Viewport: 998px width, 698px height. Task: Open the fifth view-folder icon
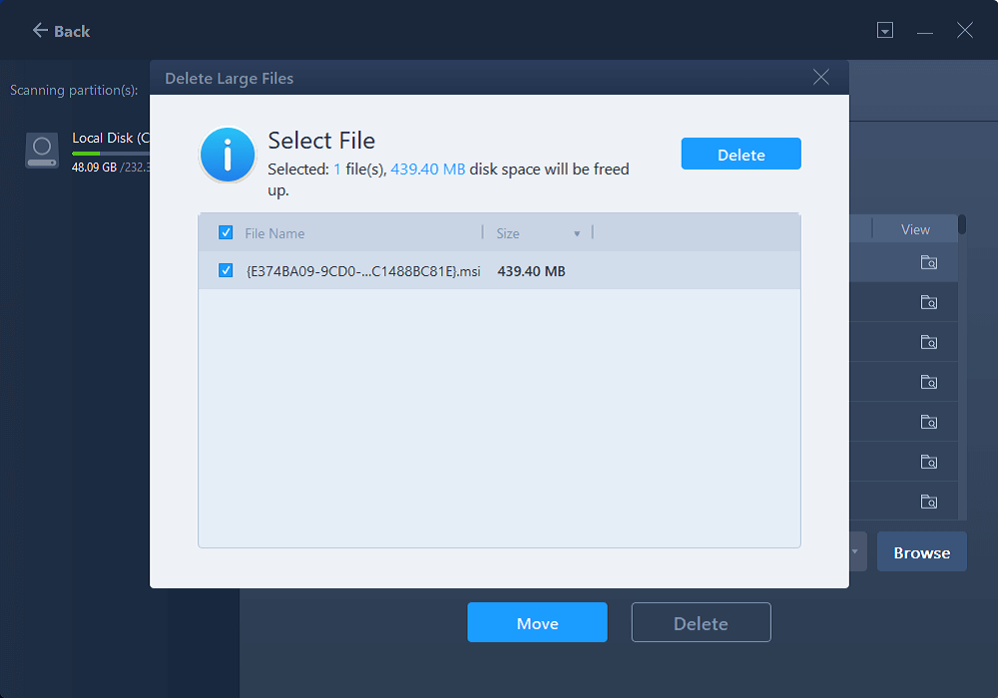pos(928,422)
